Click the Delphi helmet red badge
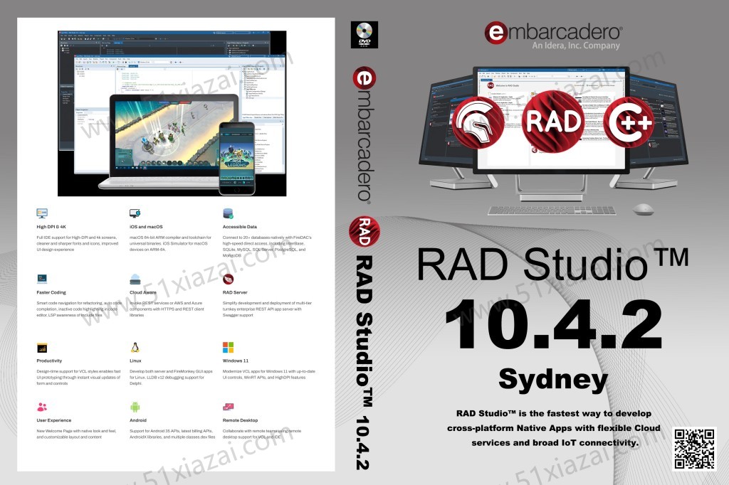The height and width of the screenshot is (485, 729). click(x=478, y=122)
